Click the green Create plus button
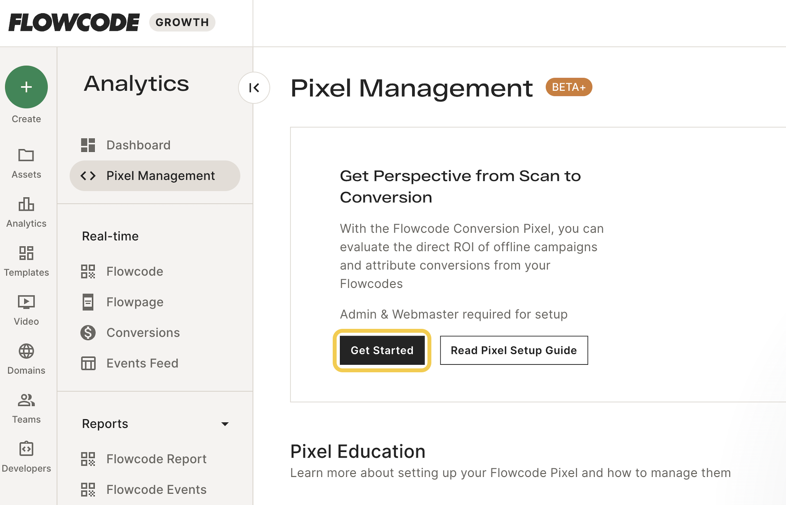This screenshot has width=786, height=505. (x=26, y=87)
